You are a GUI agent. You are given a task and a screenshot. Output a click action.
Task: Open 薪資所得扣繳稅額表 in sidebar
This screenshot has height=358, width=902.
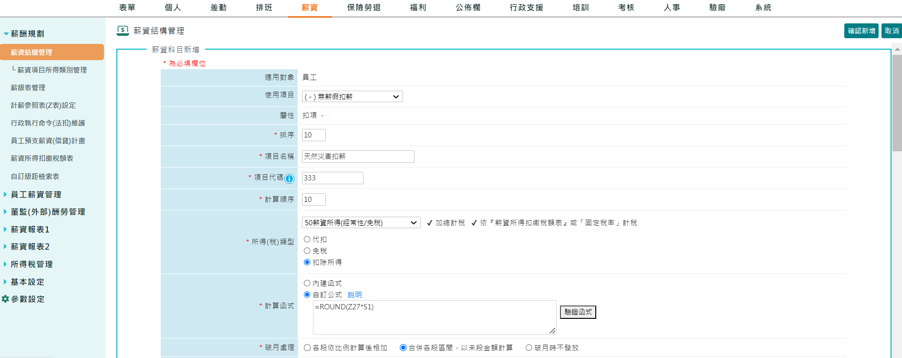click(x=42, y=158)
